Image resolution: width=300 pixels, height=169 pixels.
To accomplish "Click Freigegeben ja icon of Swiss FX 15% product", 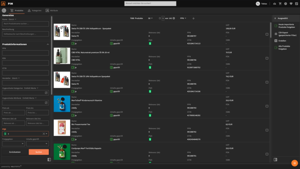I will click(x=73, y=44).
